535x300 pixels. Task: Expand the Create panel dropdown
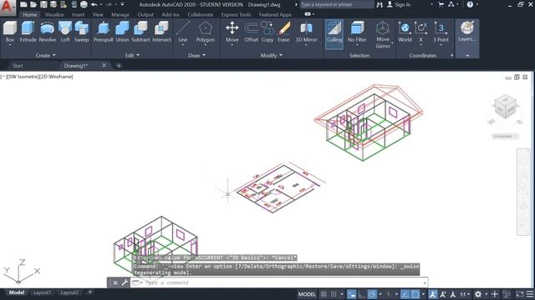pos(45,55)
